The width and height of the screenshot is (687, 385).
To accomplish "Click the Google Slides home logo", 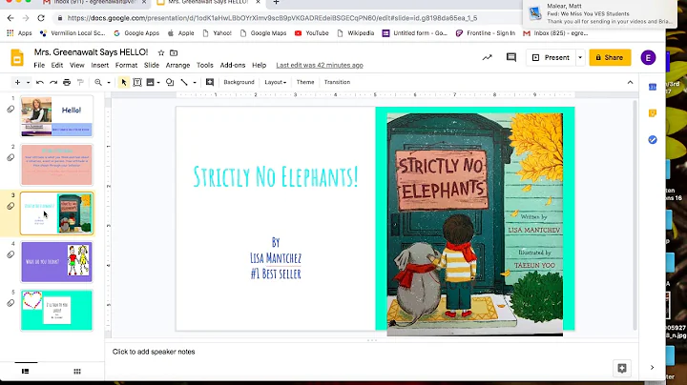I will [x=17, y=58].
